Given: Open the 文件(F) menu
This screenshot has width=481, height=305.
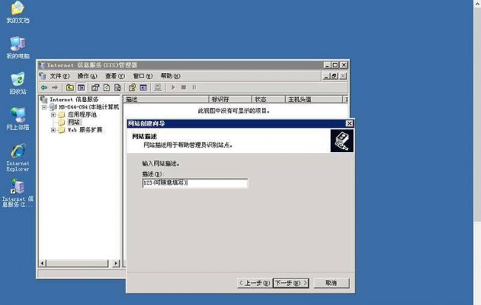Looking at the screenshot, I should click(x=59, y=76).
